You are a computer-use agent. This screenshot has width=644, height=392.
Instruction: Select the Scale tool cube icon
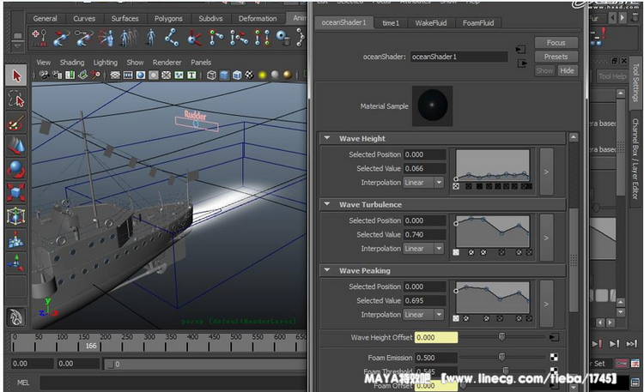[16, 192]
